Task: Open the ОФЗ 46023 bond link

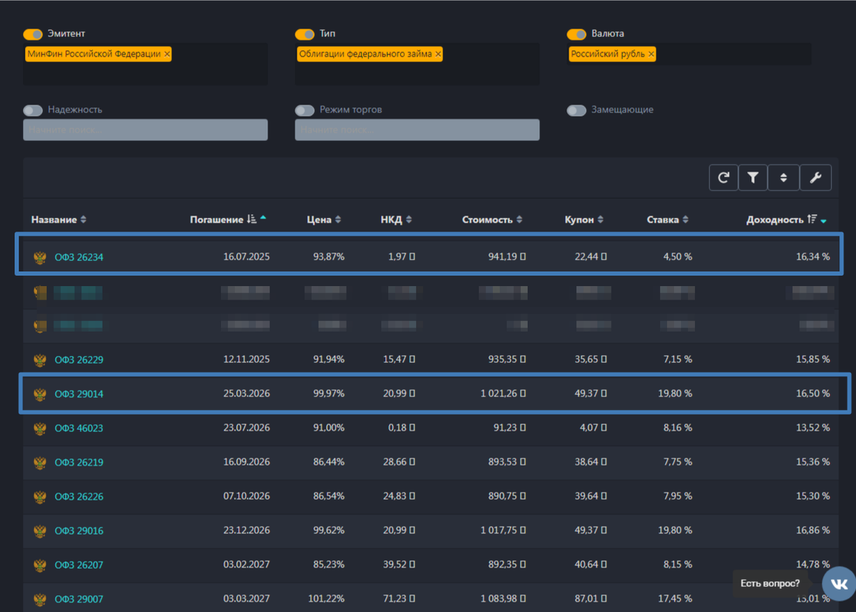Action: pos(79,428)
